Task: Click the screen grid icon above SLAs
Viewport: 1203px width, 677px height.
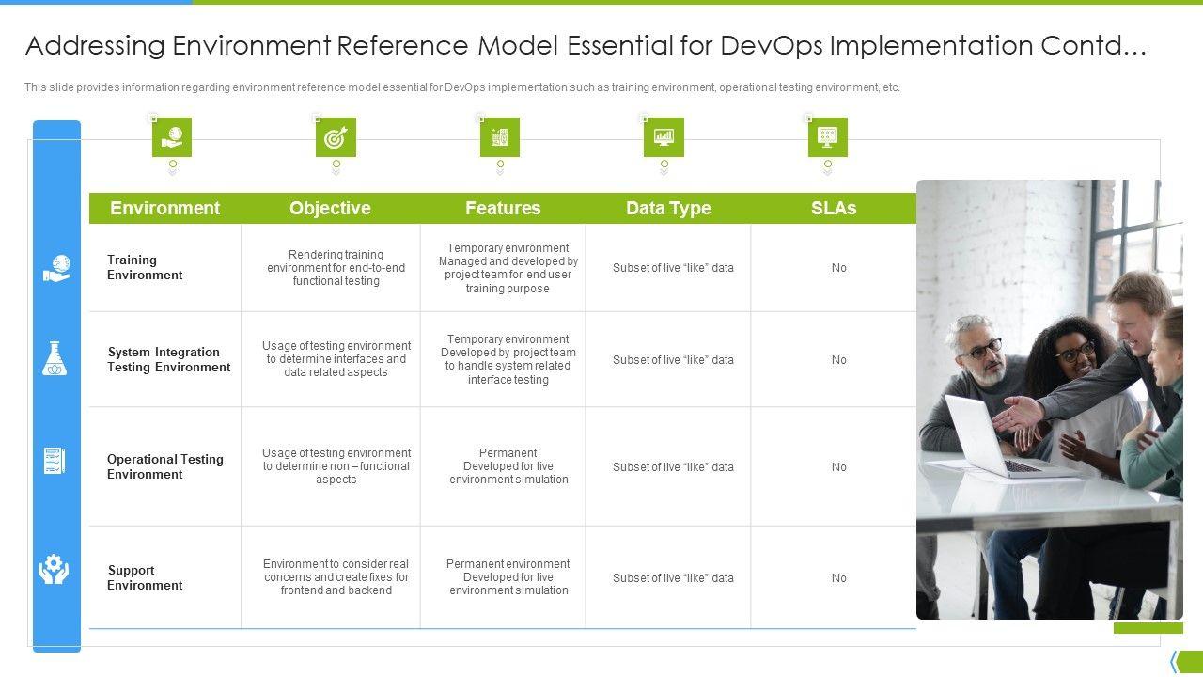Action: coord(827,137)
